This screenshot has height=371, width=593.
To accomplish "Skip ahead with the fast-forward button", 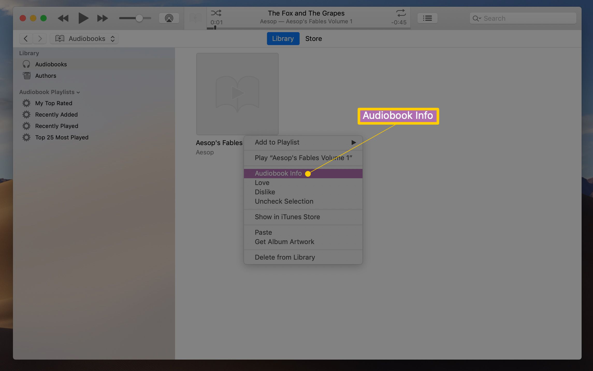I will 103,18.
